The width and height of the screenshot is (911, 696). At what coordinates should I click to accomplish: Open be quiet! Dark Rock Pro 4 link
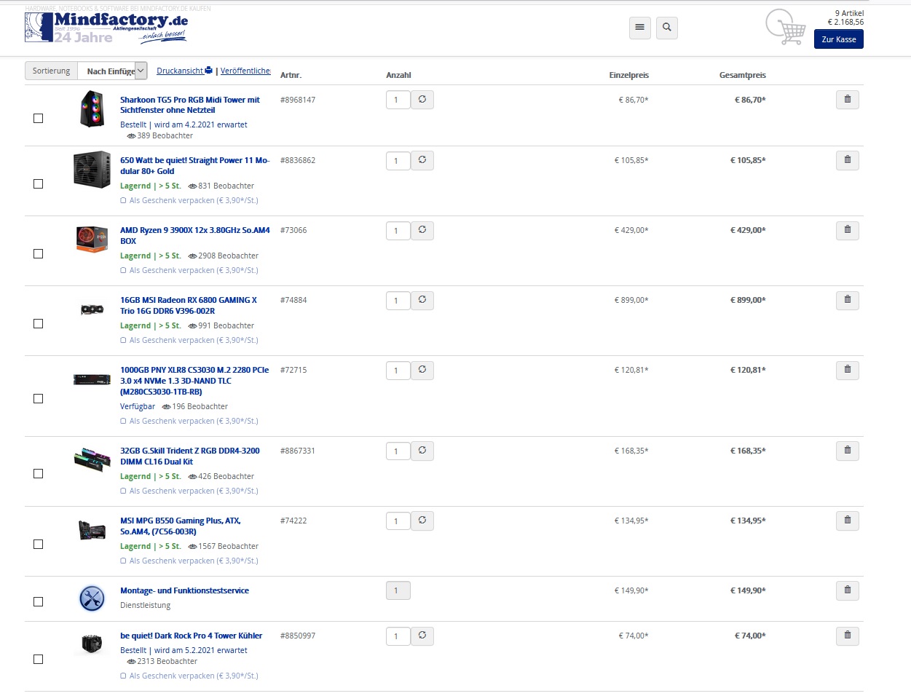pos(191,636)
